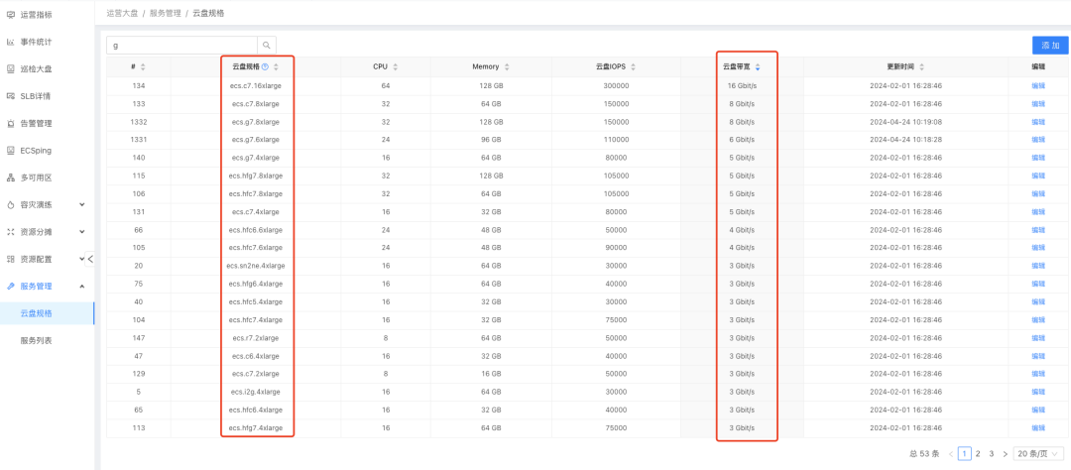The image size is (1071, 470).
Task: Go to next page arrow
Action: (1005, 453)
